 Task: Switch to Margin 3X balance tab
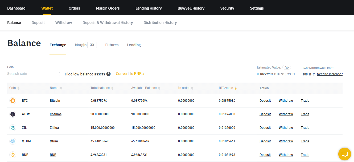[x=86, y=45]
